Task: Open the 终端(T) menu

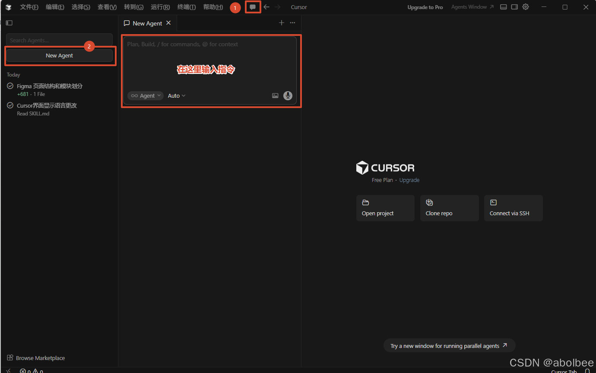Action: tap(186, 7)
